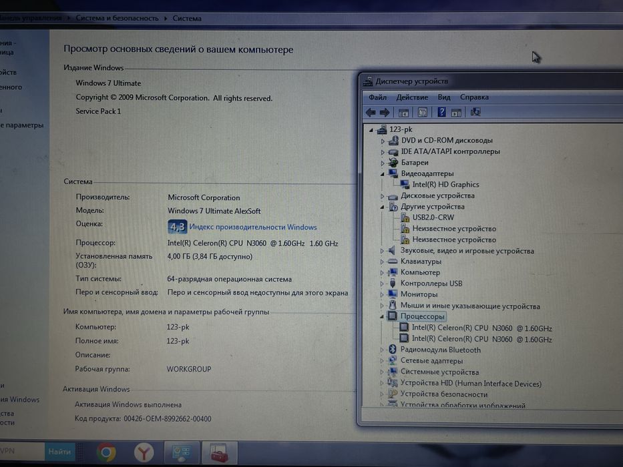The width and height of the screenshot is (623, 467).
Task: Collapse the 123-pk root node
Action: click(371, 130)
